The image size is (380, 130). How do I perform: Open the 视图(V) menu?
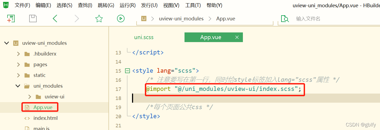pyautogui.click(x=171, y=5)
